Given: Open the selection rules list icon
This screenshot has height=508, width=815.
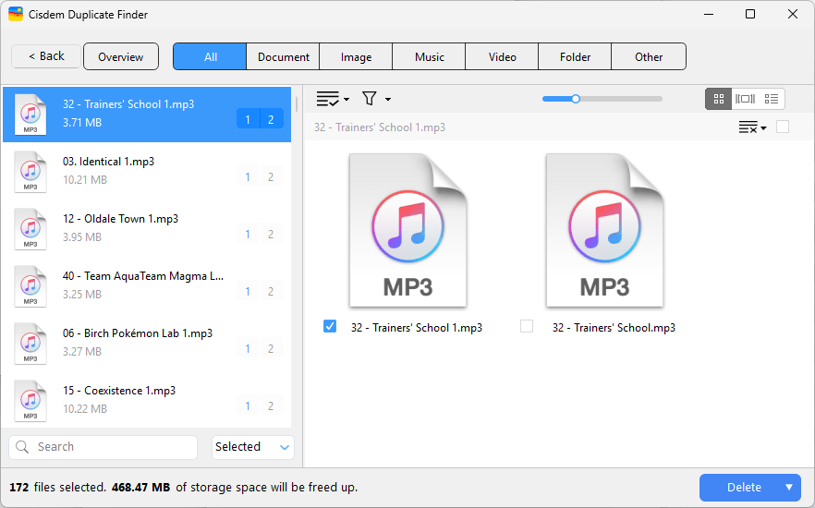Looking at the screenshot, I should [x=327, y=98].
